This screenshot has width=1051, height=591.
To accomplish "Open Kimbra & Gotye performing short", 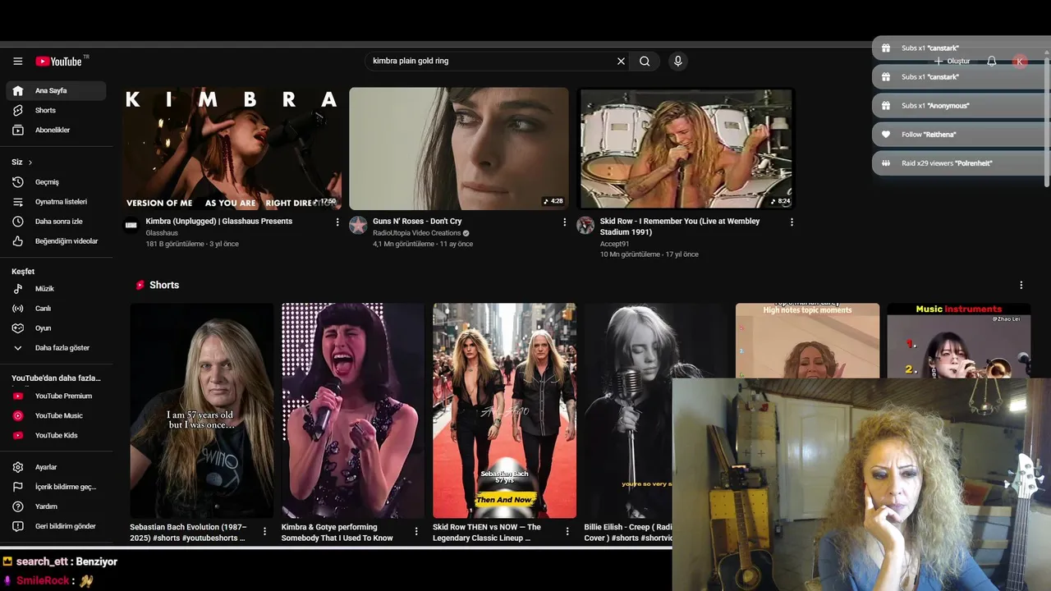I will 353,410.
